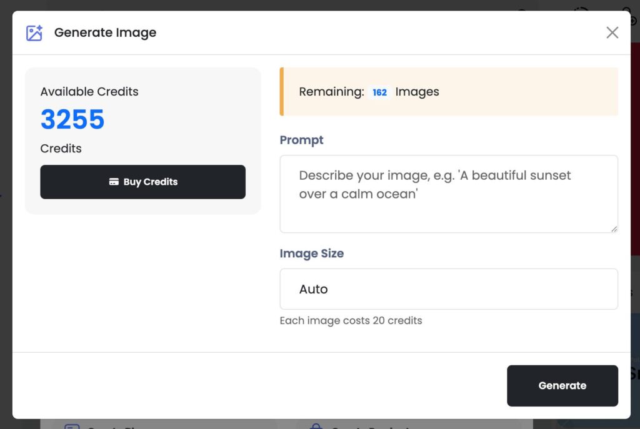This screenshot has height=429, width=640.
Task: Open the Image Size dropdown showing Auto
Action: (x=448, y=289)
